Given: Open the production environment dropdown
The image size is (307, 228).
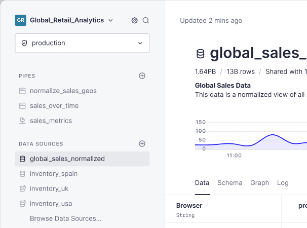Looking at the screenshot, I should point(82,43).
